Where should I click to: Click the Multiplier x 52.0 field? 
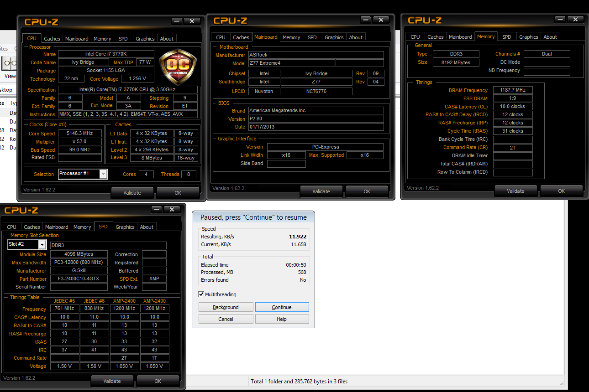pyautogui.click(x=80, y=141)
